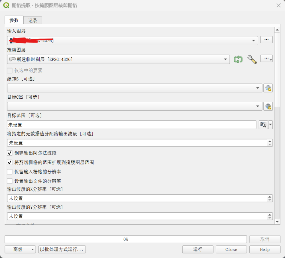285x258 pixels.
Task: Click the iterate-over-features green arrows icon
Action: click(x=238, y=59)
